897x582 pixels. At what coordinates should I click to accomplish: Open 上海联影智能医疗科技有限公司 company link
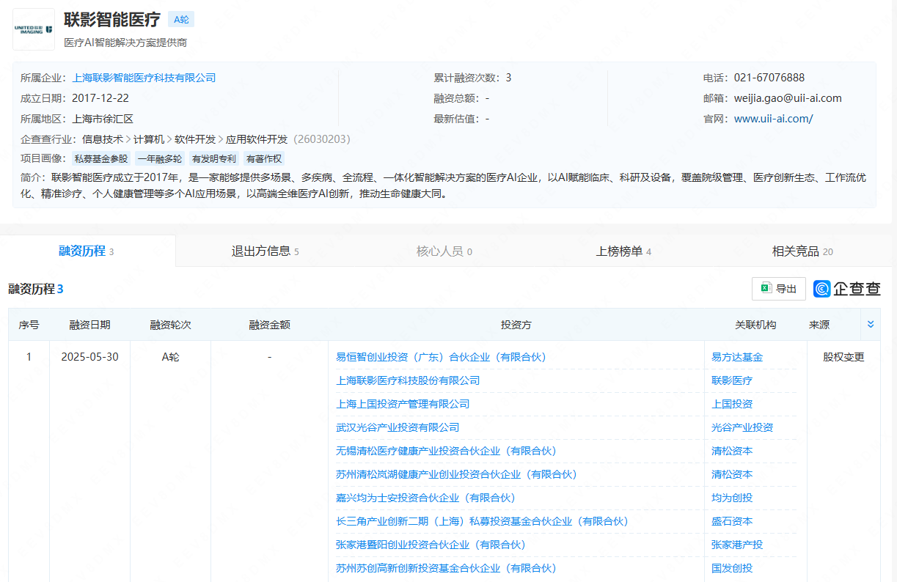tap(144, 78)
